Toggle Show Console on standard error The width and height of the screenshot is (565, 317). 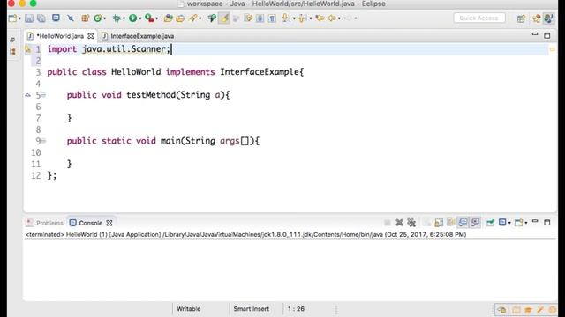[475, 223]
